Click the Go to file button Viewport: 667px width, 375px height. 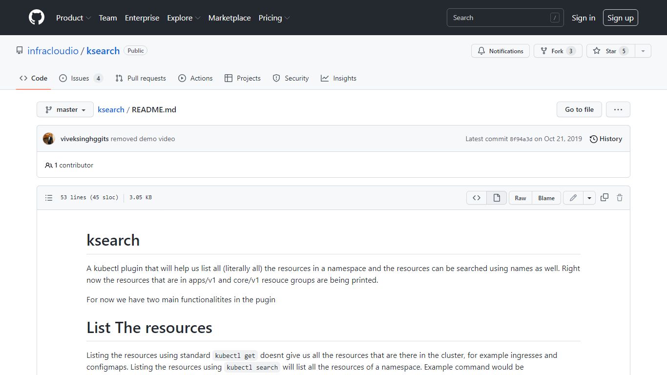(x=579, y=109)
